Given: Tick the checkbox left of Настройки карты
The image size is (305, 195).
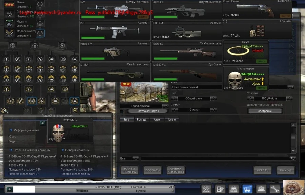Looking at the screenshot, I should 122,111.
